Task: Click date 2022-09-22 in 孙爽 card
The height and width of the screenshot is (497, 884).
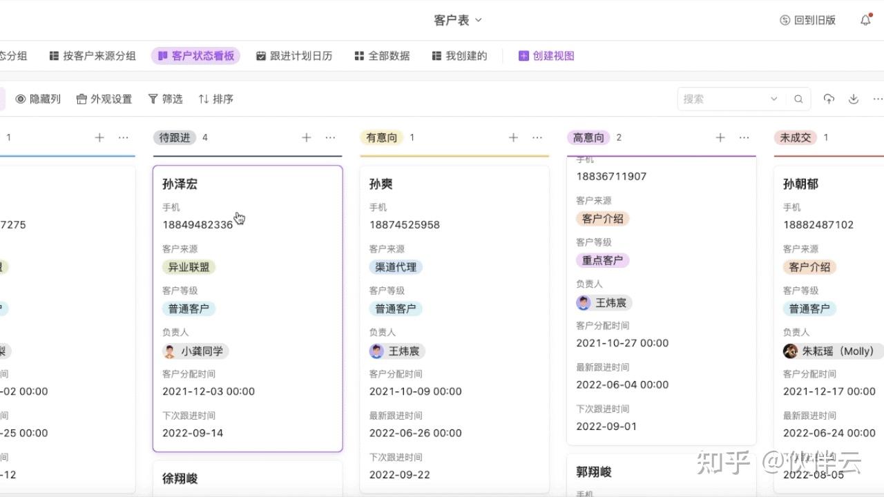Action: tap(400, 475)
